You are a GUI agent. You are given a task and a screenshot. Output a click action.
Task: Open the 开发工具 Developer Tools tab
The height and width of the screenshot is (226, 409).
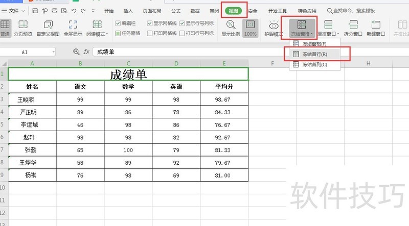(x=277, y=11)
